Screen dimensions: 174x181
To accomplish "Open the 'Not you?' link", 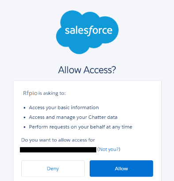I will click(x=109, y=149).
